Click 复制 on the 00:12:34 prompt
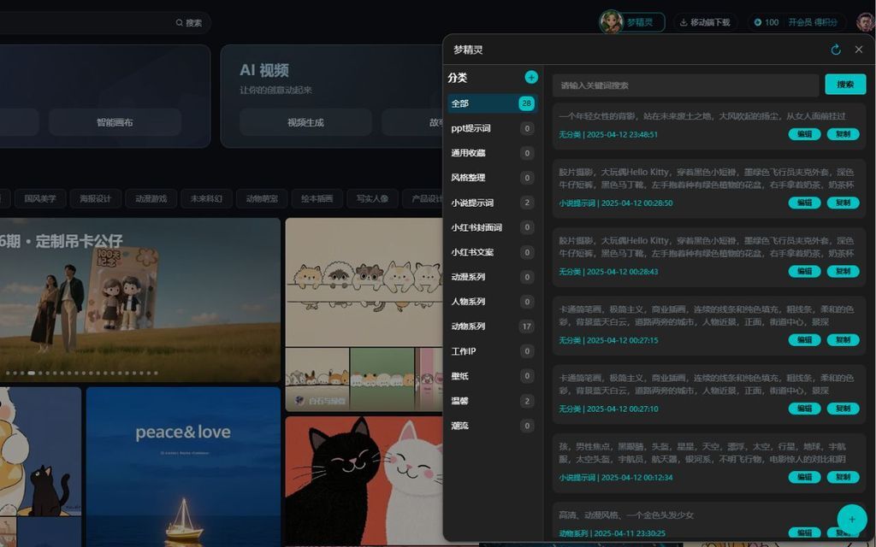This screenshot has height=547, width=876. 843,477
